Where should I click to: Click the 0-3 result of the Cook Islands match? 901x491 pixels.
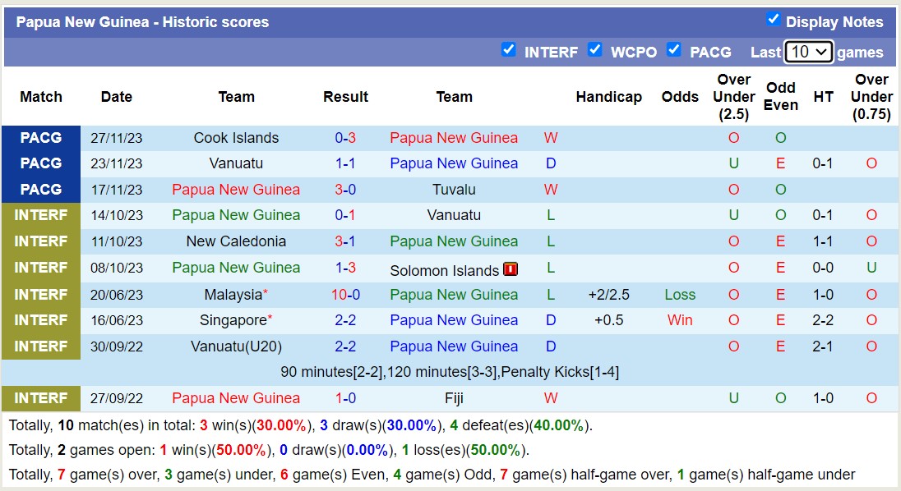click(x=345, y=137)
